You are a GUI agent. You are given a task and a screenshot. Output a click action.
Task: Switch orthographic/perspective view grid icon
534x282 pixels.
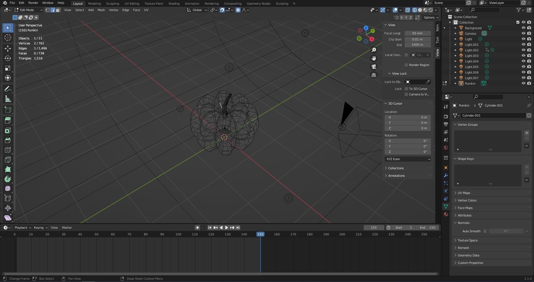(x=374, y=75)
